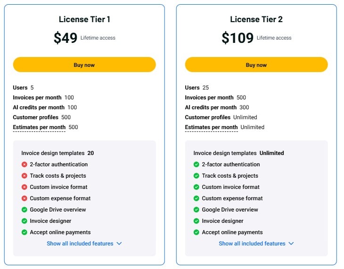Click Tier 1 red X beside Custom invoice format
This screenshot has height=269, width=344.
[25, 187]
